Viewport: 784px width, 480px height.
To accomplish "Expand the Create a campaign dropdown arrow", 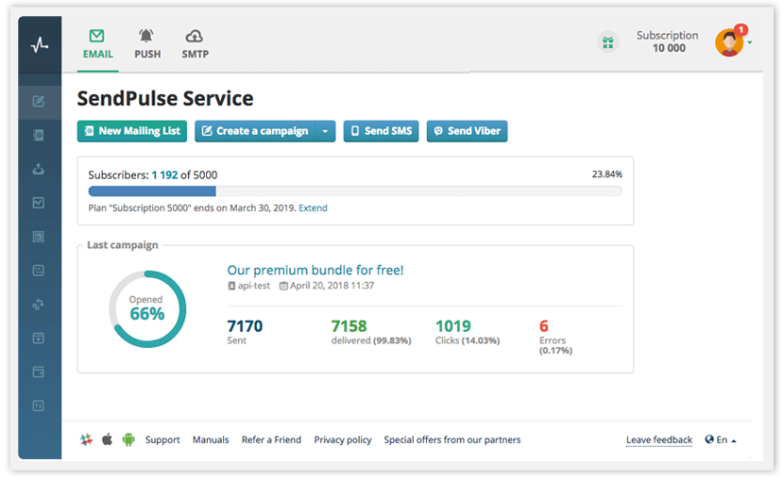I will pos(325,131).
